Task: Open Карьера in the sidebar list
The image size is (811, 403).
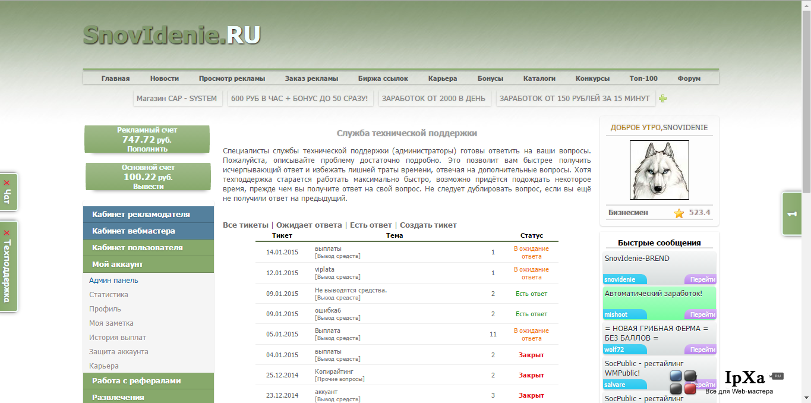Action: tap(104, 366)
